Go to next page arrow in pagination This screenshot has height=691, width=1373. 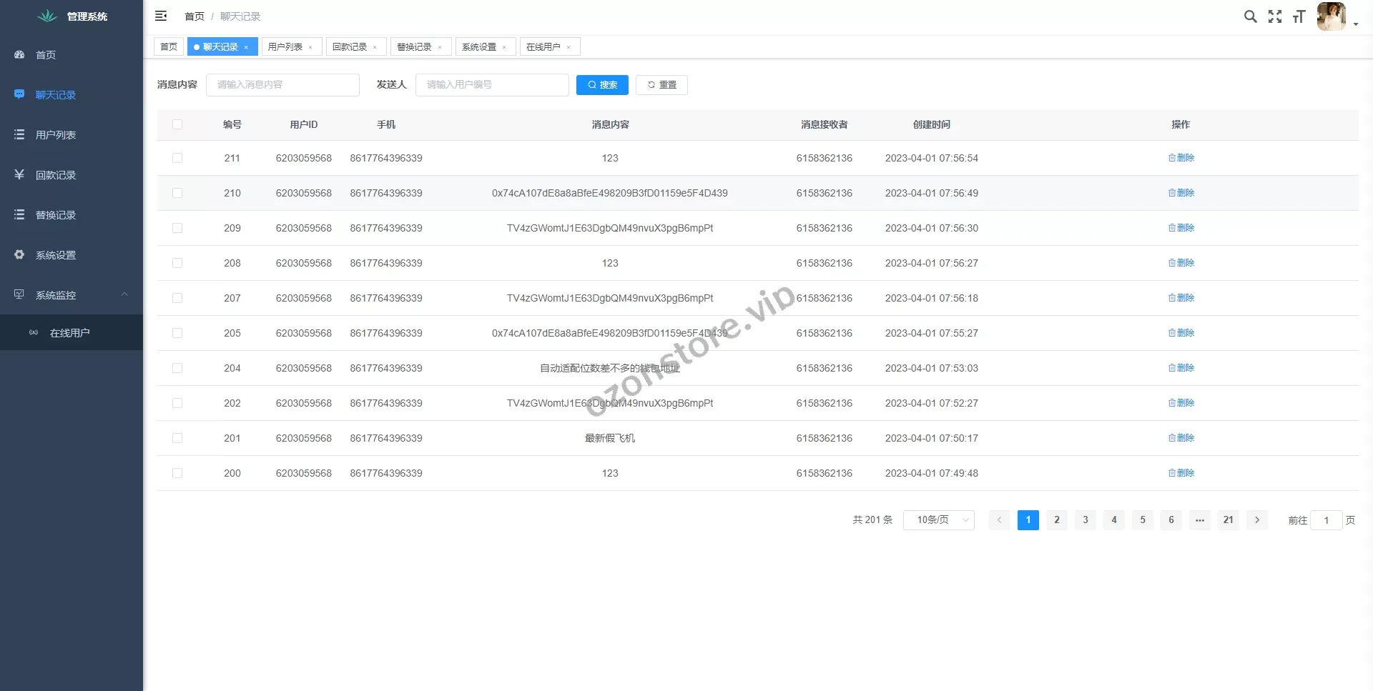pyautogui.click(x=1256, y=520)
